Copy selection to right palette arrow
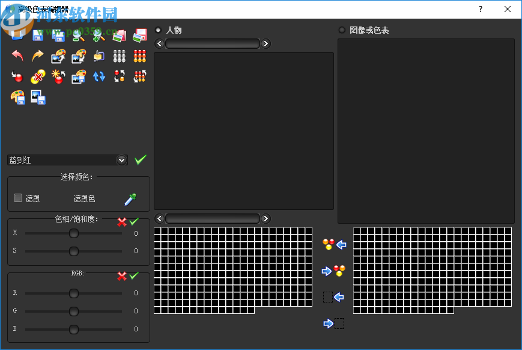The image size is (522, 350). coord(333,324)
